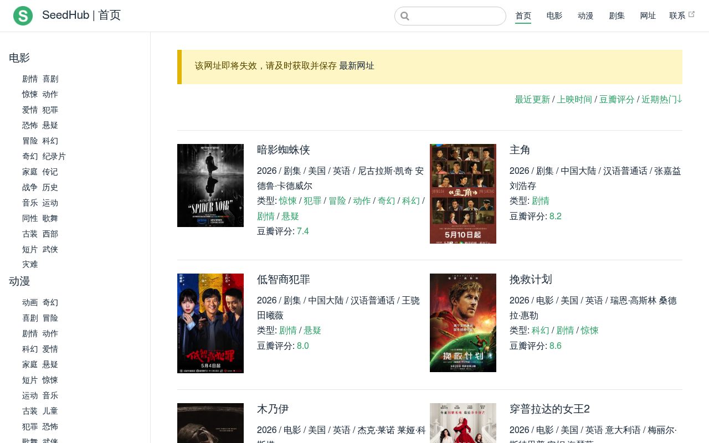Image resolution: width=709 pixels, height=443 pixels.
Task: Open the 挽救计划 title link
Action: click(x=531, y=280)
